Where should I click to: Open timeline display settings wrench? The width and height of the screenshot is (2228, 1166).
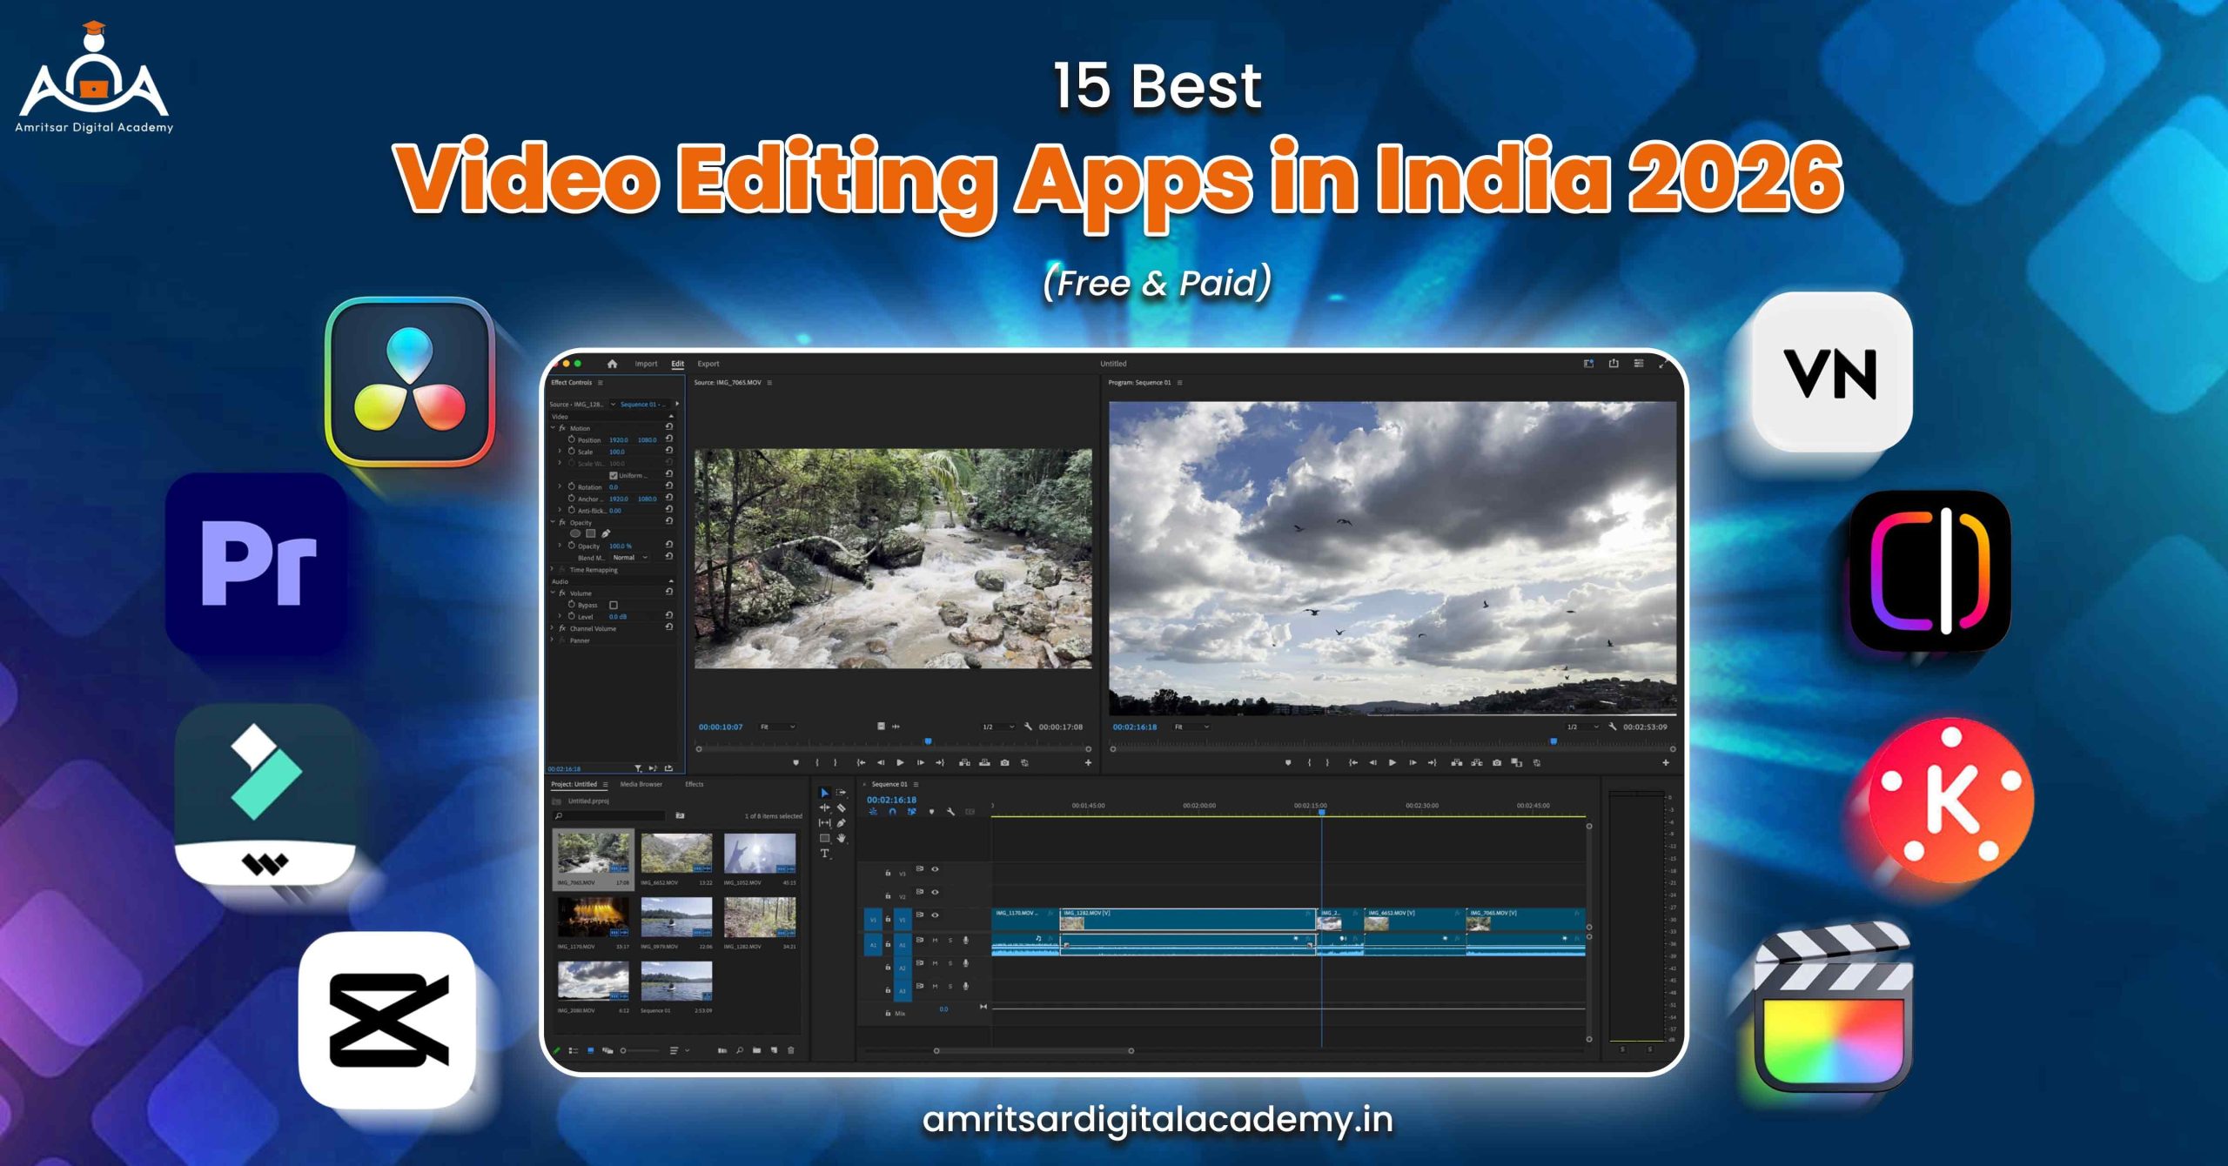pos(950,812)
